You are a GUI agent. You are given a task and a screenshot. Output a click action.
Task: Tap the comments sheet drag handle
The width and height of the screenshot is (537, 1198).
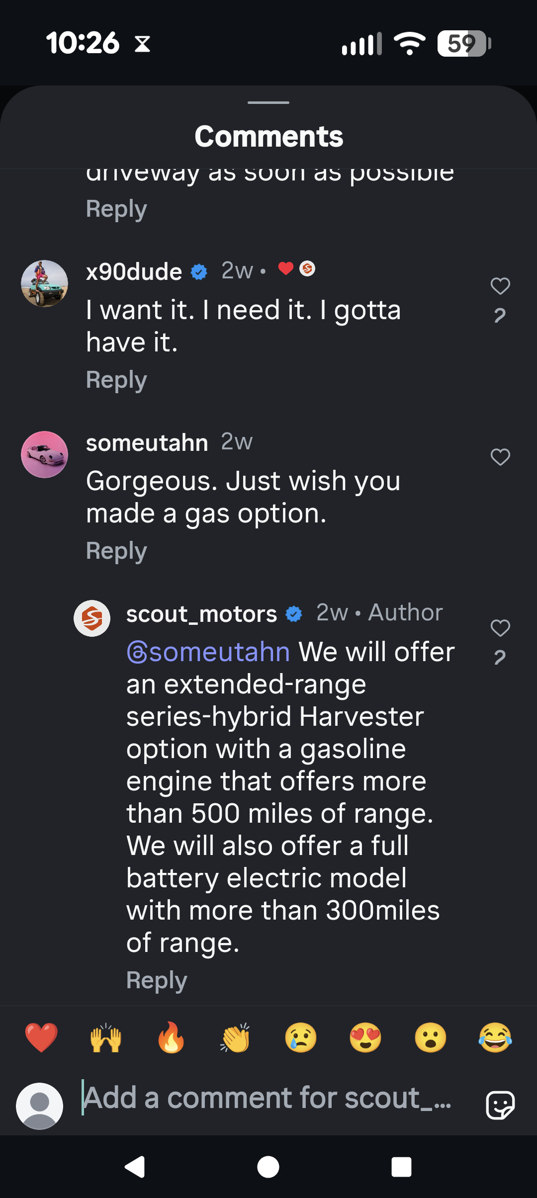point(268,102)
